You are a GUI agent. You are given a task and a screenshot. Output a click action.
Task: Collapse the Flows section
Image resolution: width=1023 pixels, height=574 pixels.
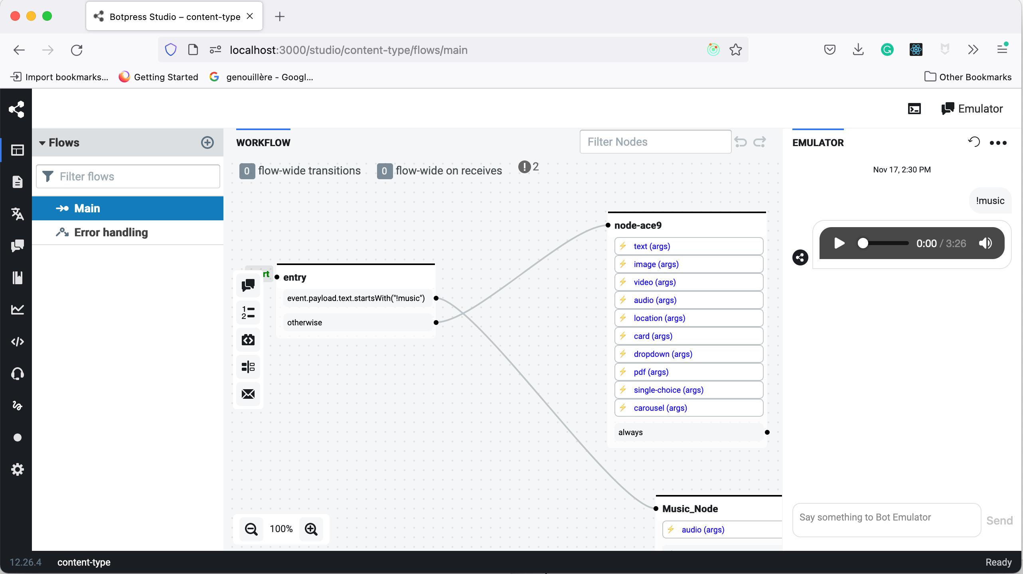pos(42,143)
